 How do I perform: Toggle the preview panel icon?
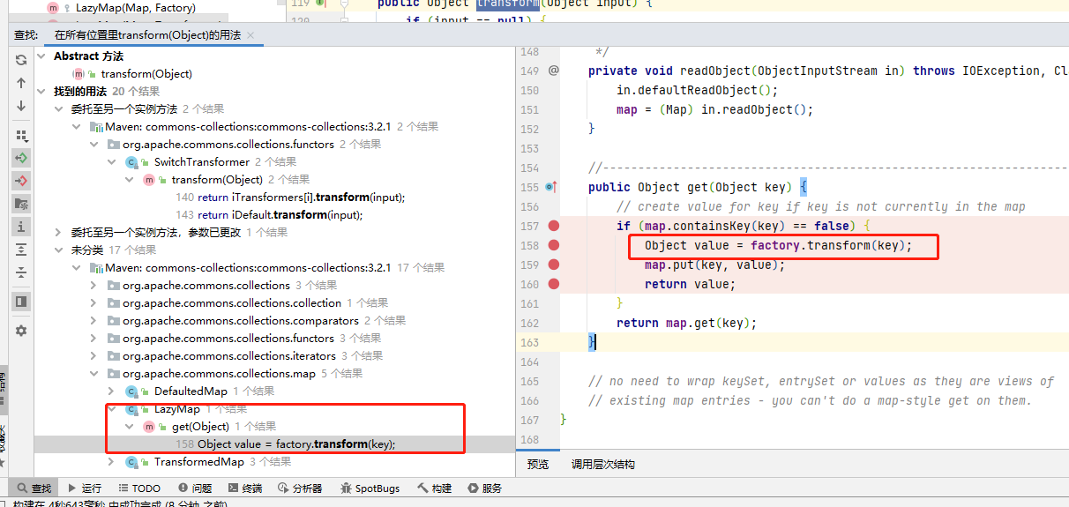coord(21,302)
